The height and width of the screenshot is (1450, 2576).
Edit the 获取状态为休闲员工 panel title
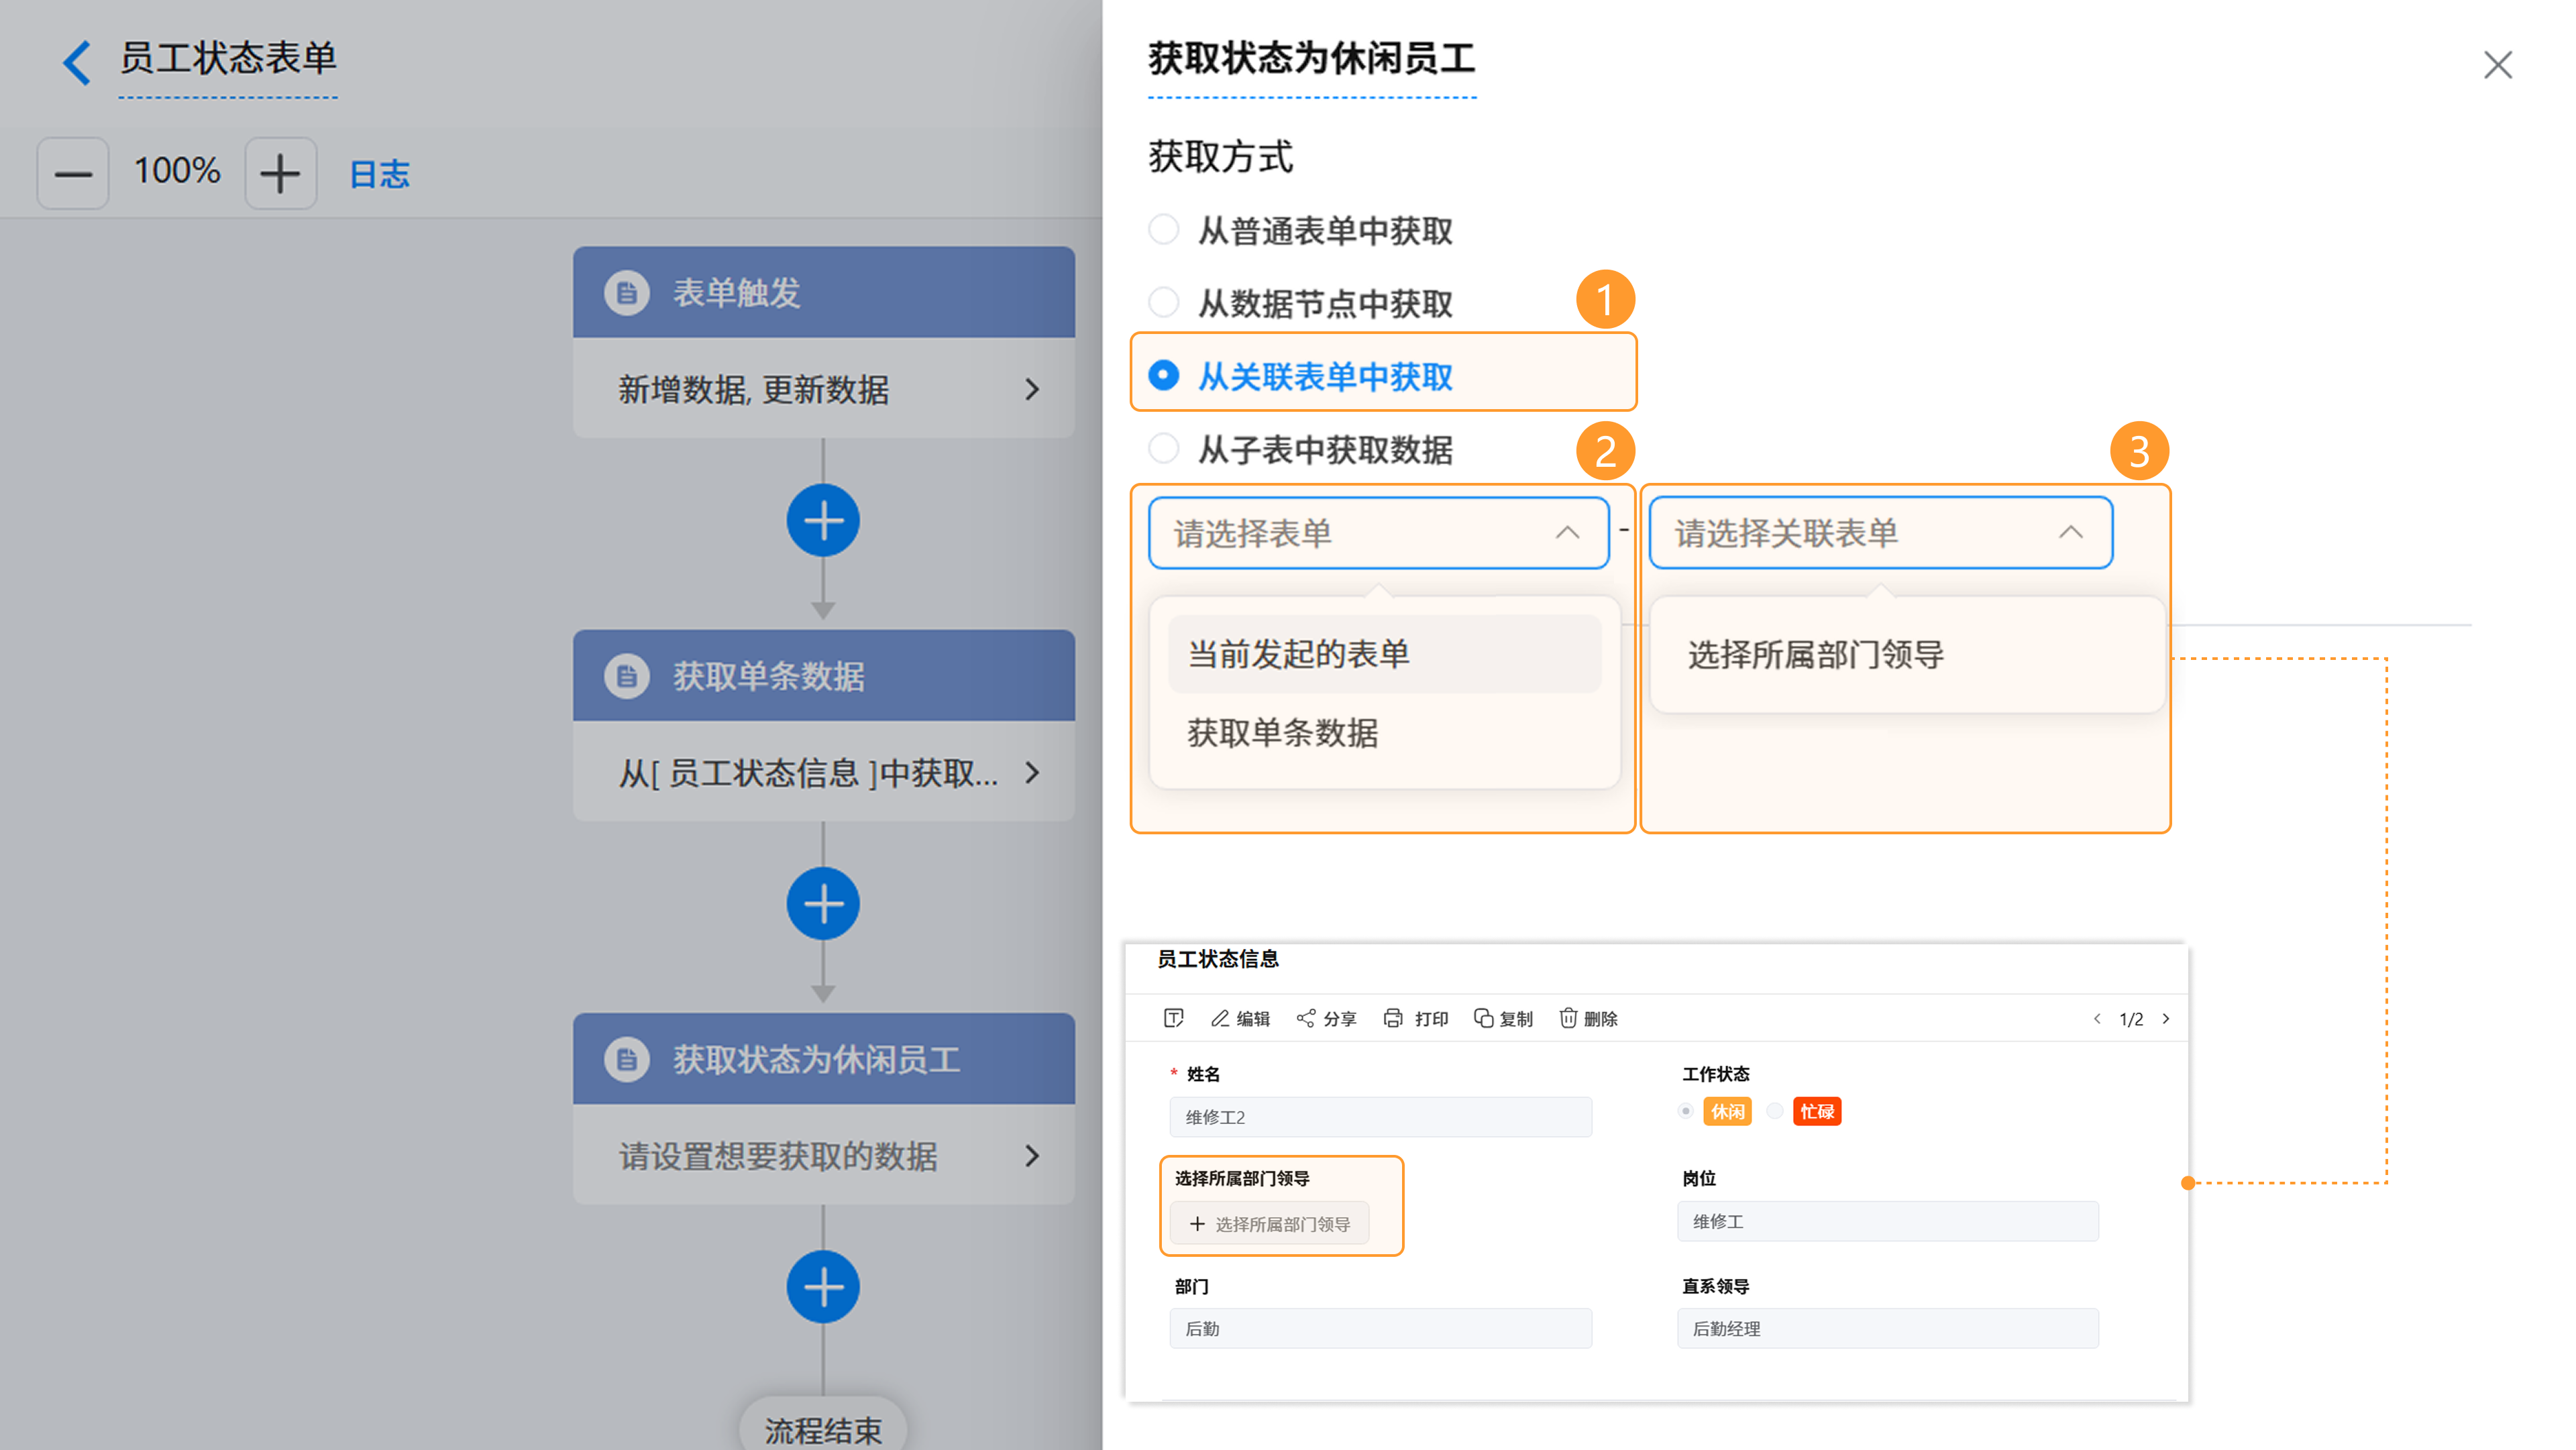(1311, 59)
